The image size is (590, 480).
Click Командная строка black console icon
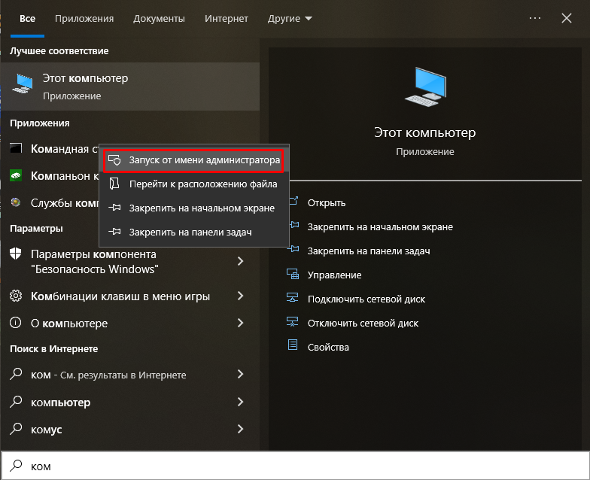tap(16, 148)
